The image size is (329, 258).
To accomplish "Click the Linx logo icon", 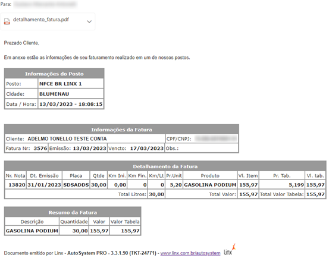I will (230, 250).
